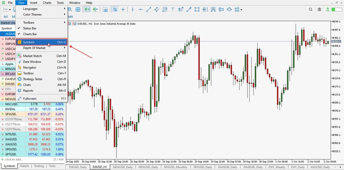344x170 pixels.
Task: Toggle the Status Bar checkmark option
Action: (x=30, y=28)
